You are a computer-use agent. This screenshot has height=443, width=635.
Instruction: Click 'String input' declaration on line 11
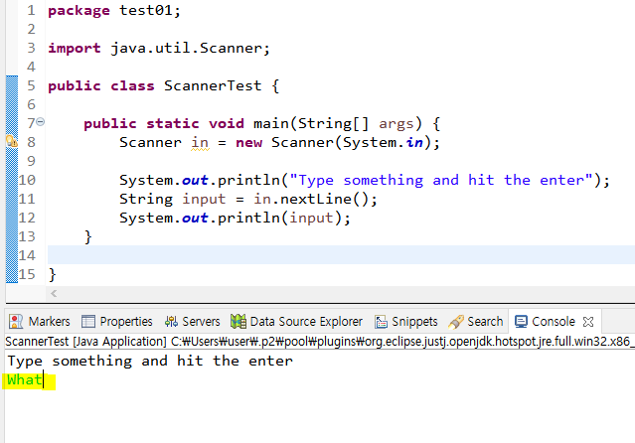(x=173, y=199)
